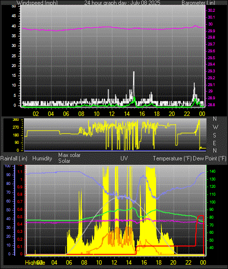Click the Barometer (.in) axis title

[198, 3]
